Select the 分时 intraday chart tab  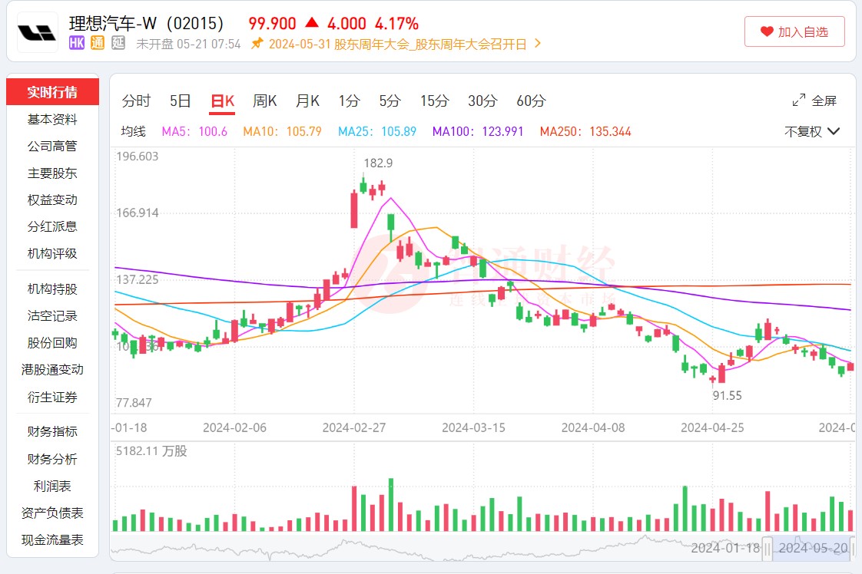pyautogui.click(x=136, y=101)
